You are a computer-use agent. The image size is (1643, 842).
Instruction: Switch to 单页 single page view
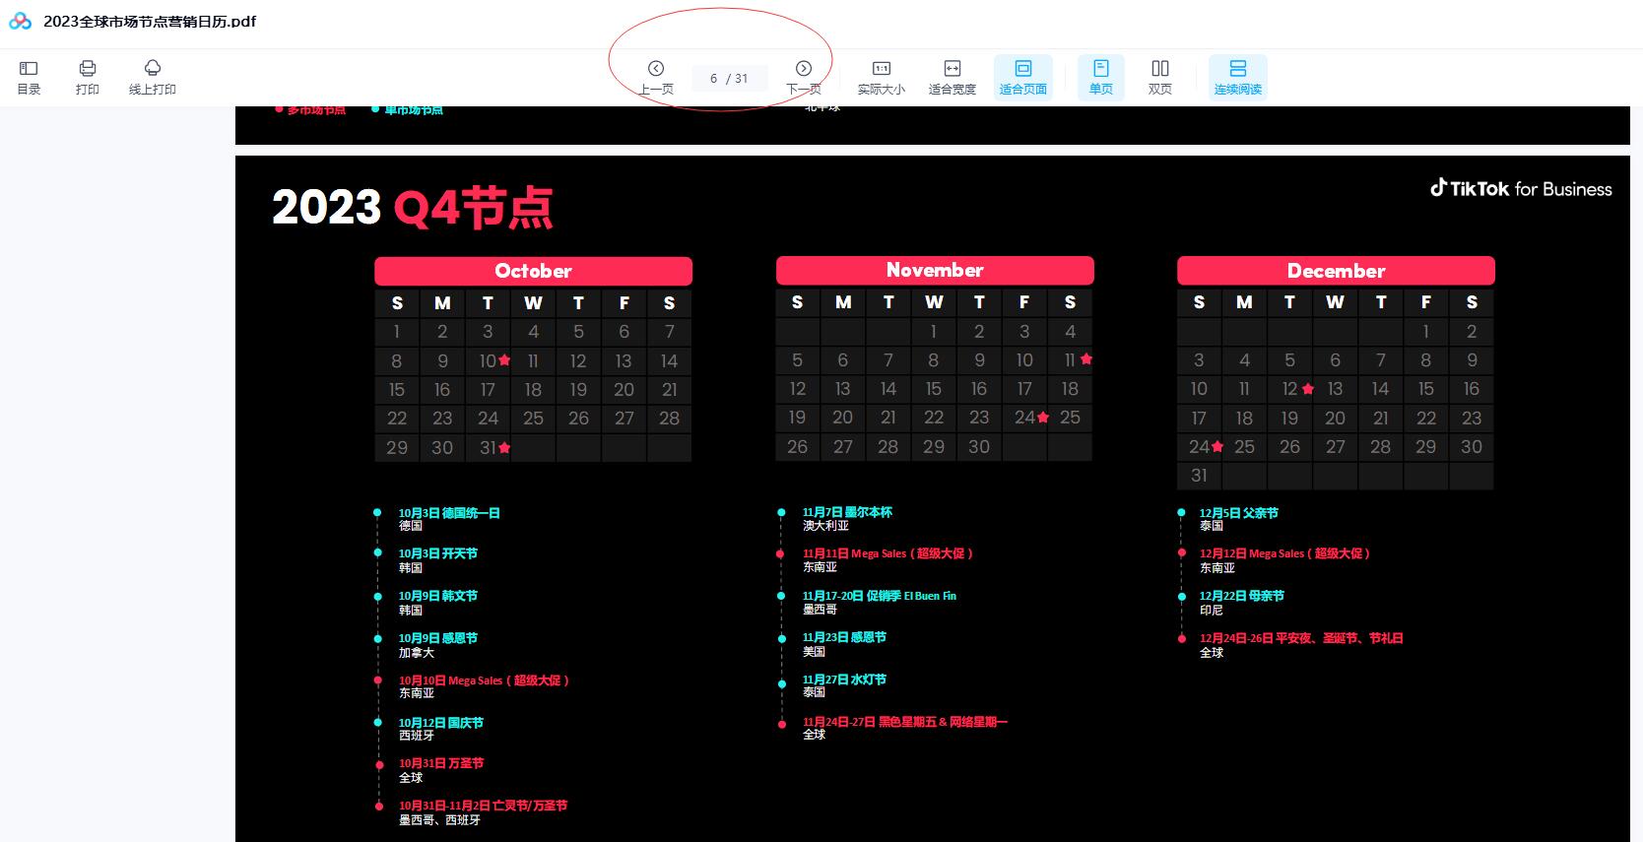click(1100, 77)
